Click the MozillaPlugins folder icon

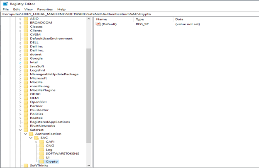[x=26, y=90]
